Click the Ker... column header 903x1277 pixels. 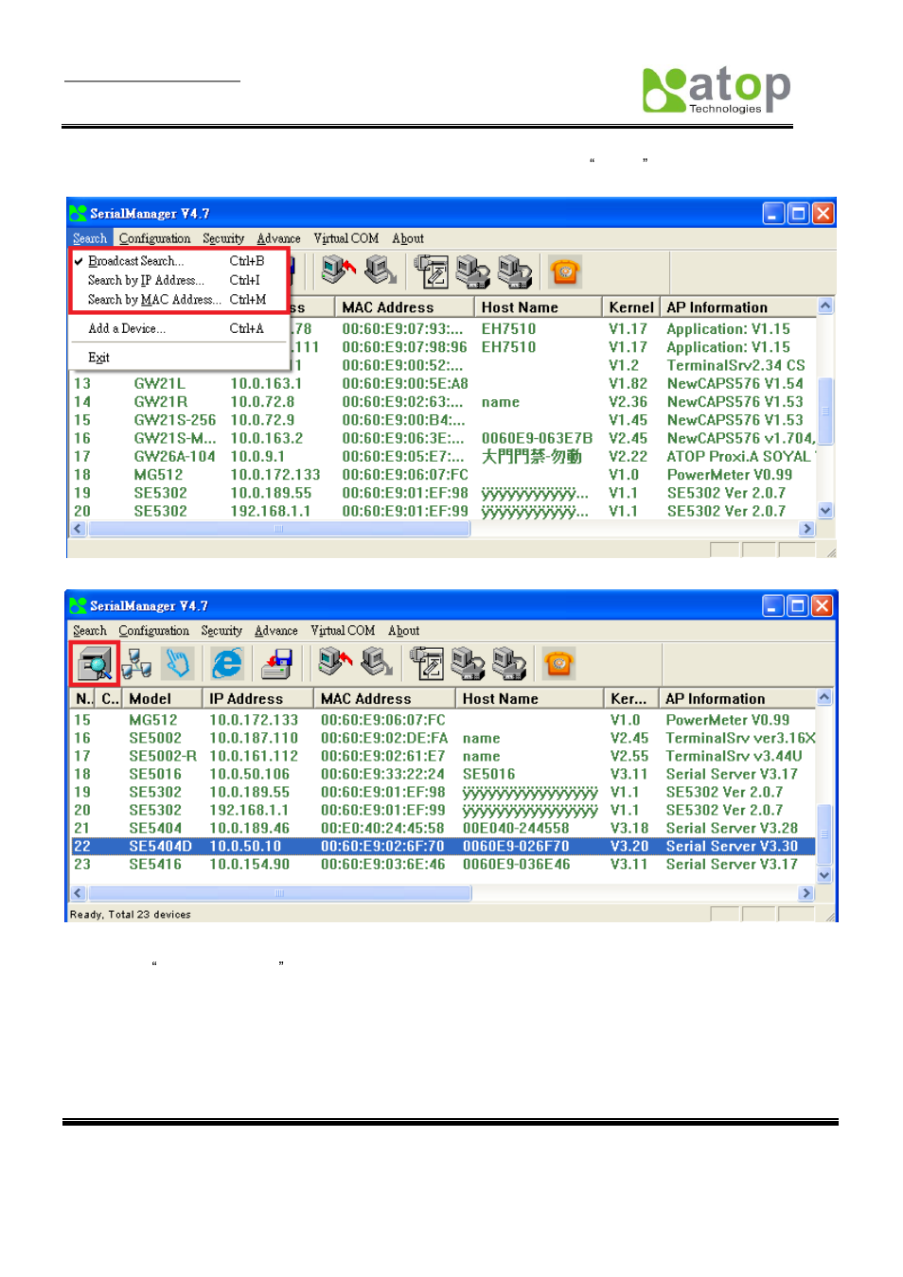click(631, 698)
